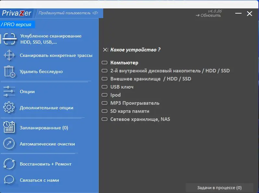Viewport: 259px width, 193px height.
Task: Click the gear advanced options icon
Action: (x=9, y=108)
